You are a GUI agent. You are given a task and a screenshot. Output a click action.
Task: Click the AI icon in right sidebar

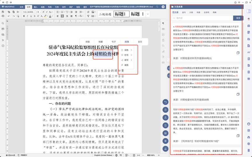(x=249, y=52)
